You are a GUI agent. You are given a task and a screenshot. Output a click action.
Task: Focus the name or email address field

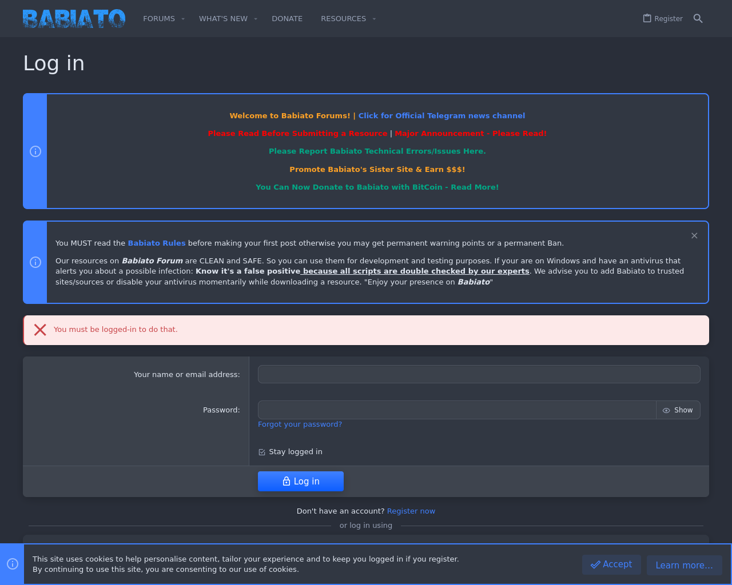coord(479,374)
